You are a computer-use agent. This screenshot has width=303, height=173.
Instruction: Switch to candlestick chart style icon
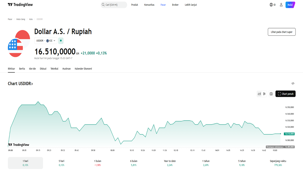(264, 94)
